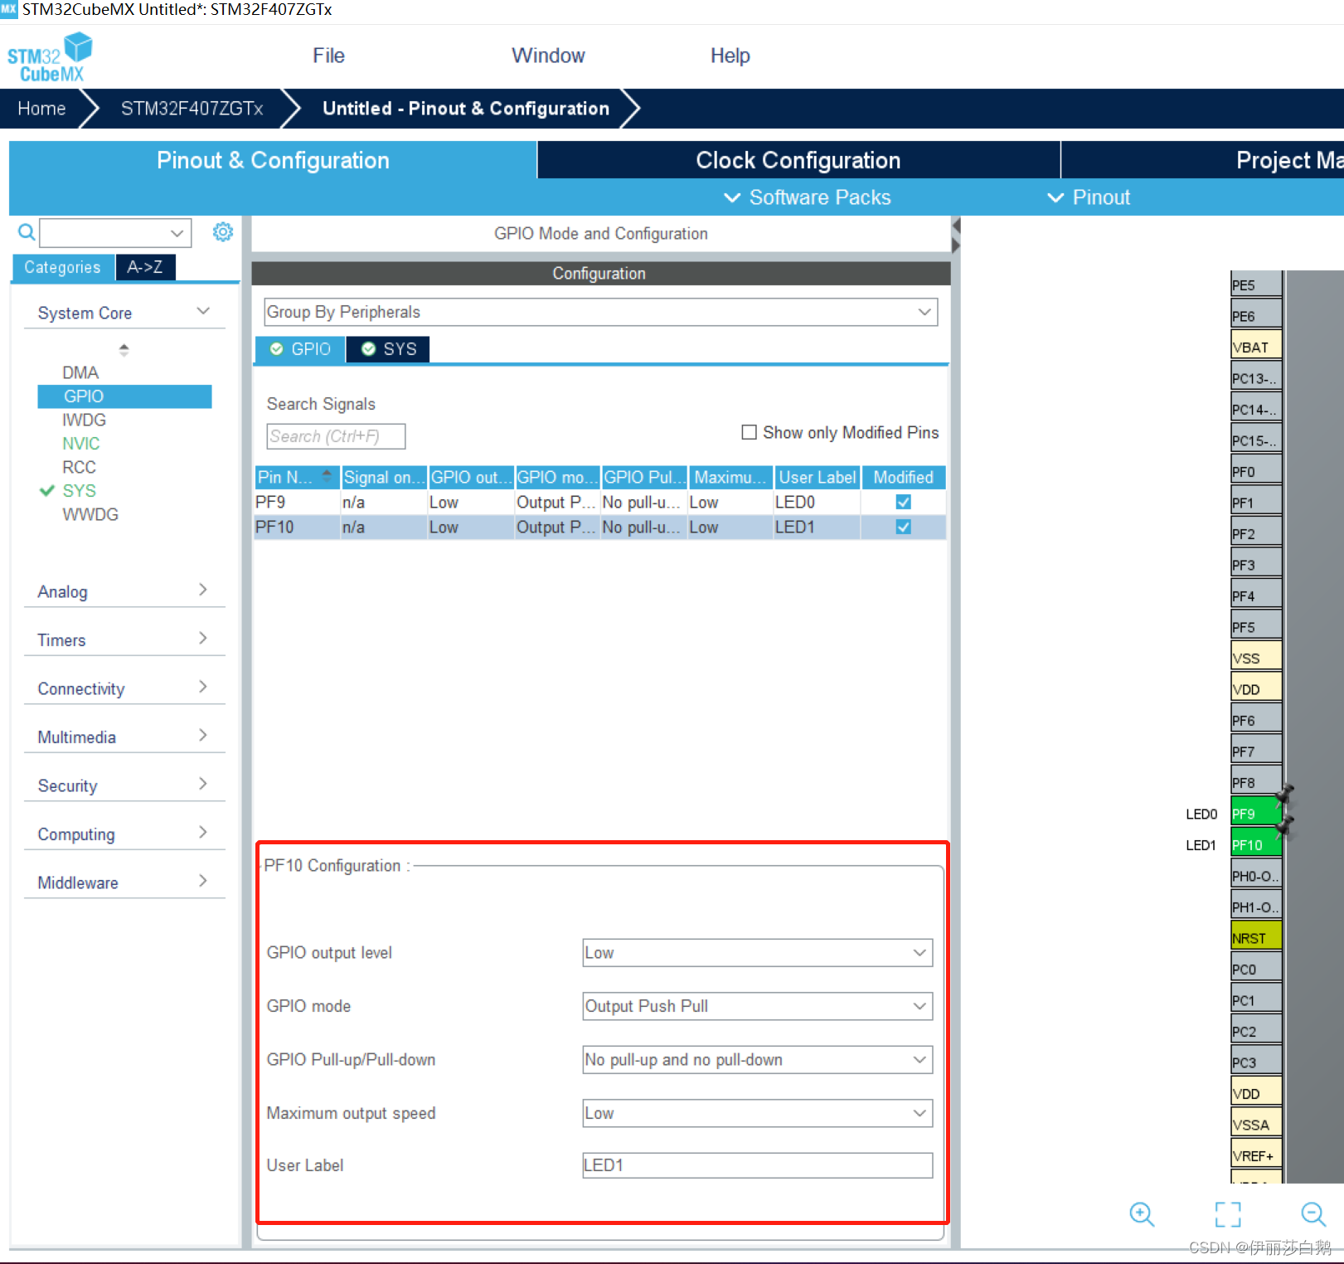Open the Help menu
The height and width of the screenshot is (1264, 1344).
coord(730,56)
